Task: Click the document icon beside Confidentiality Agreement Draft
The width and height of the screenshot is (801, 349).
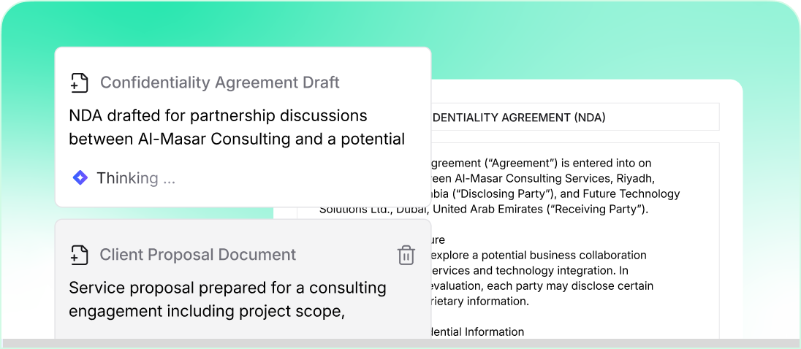Action: click(x=79, y=83)
